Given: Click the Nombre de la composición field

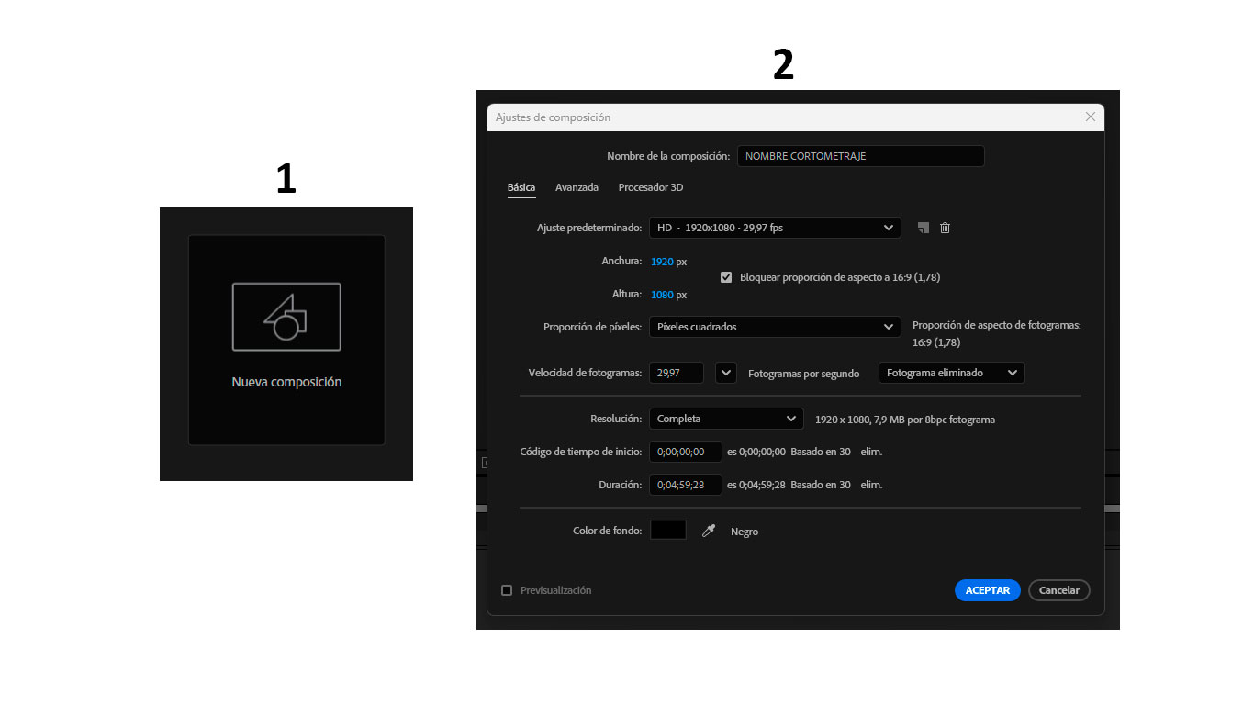Looking at the screenshot, I should (x=860, y=156).
